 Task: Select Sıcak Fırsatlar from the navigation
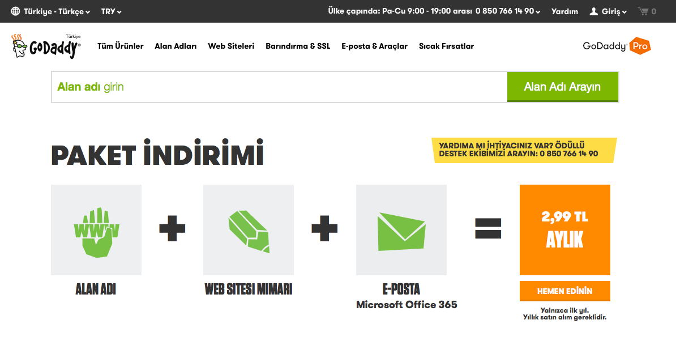pos(446,46)
